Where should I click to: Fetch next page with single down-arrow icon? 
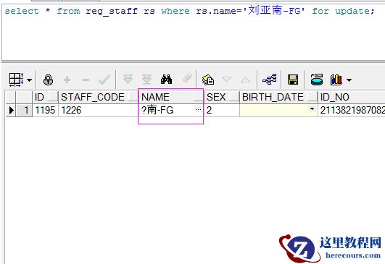[128, 80]
